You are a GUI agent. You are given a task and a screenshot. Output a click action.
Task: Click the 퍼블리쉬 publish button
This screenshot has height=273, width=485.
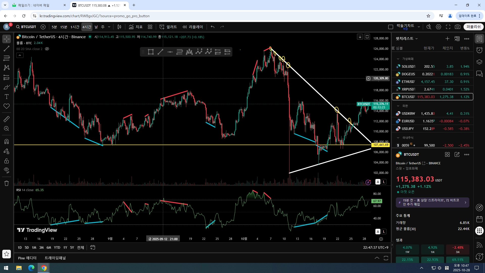pyautogui.click(x=473, y=27)
